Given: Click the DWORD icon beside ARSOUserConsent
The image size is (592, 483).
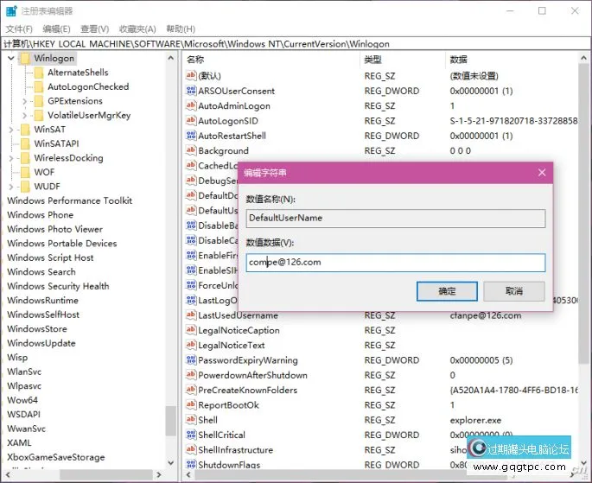Looking at the screenshot, I should click(x=191, y=91).
